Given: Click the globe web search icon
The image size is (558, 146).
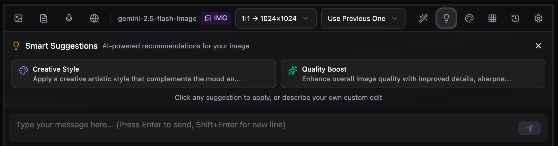Looking at the screenshot, I should [94, 19].
